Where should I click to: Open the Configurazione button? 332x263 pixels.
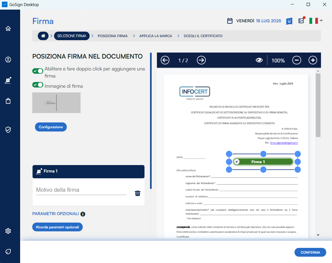51,127
